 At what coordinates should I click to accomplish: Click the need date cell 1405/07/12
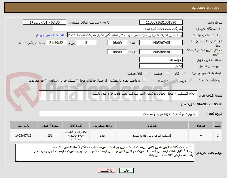tap(23, 135)
